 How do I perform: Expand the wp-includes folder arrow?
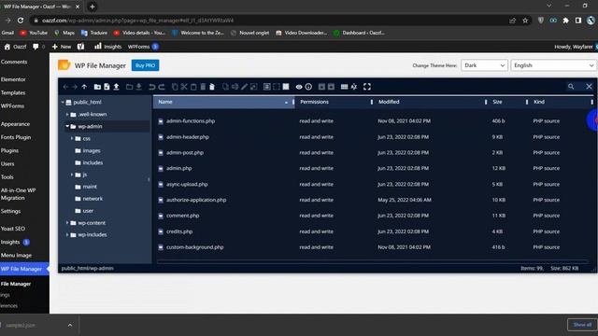pos(67,235)
